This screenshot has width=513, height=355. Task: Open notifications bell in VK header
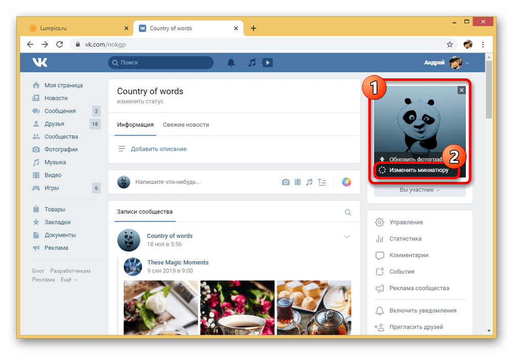point(231,62)
